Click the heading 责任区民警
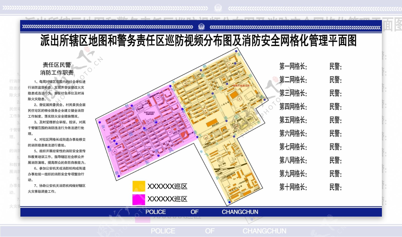 pos(57,65)
